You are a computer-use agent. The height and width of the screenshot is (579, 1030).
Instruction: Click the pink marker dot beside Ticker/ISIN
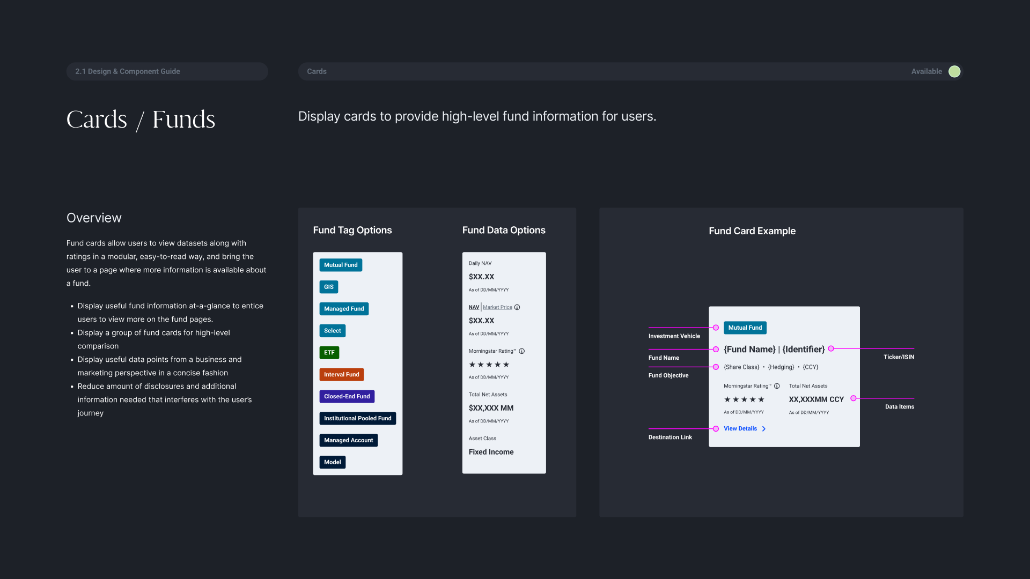[831, 348]
